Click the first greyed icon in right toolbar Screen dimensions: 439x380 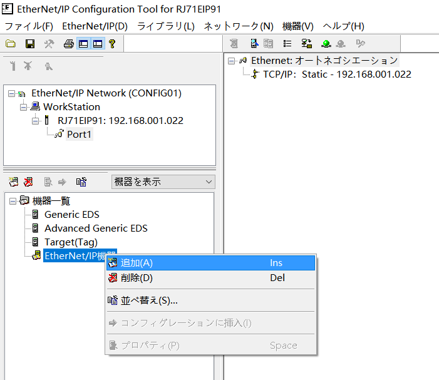click(234, 44)
